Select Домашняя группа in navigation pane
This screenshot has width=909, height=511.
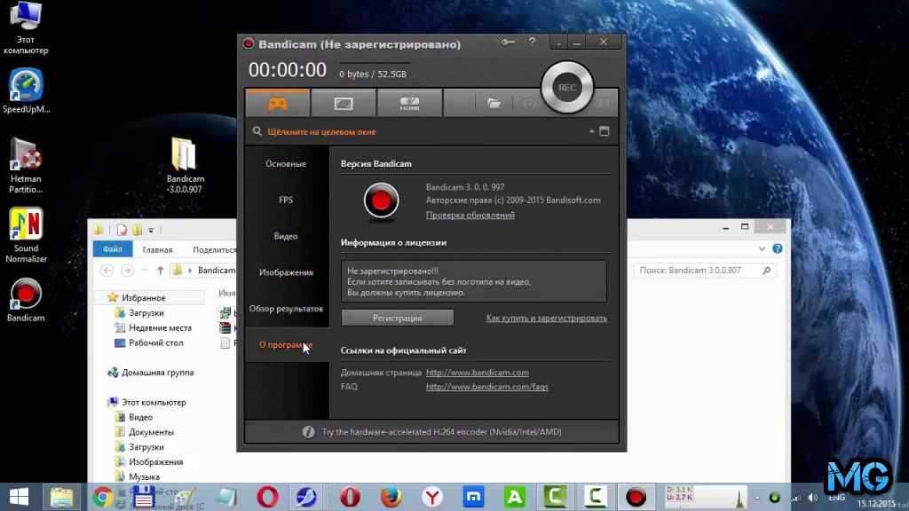pyautogui.click(x=157, y=373)
